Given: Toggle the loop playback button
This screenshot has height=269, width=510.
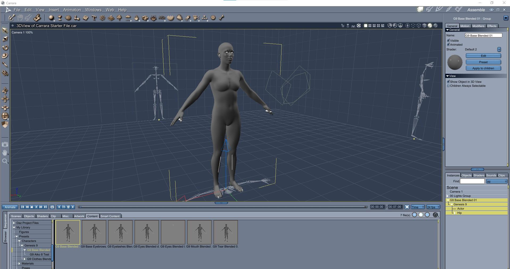Looking at the screenshot, I should (x=52, y=207).
